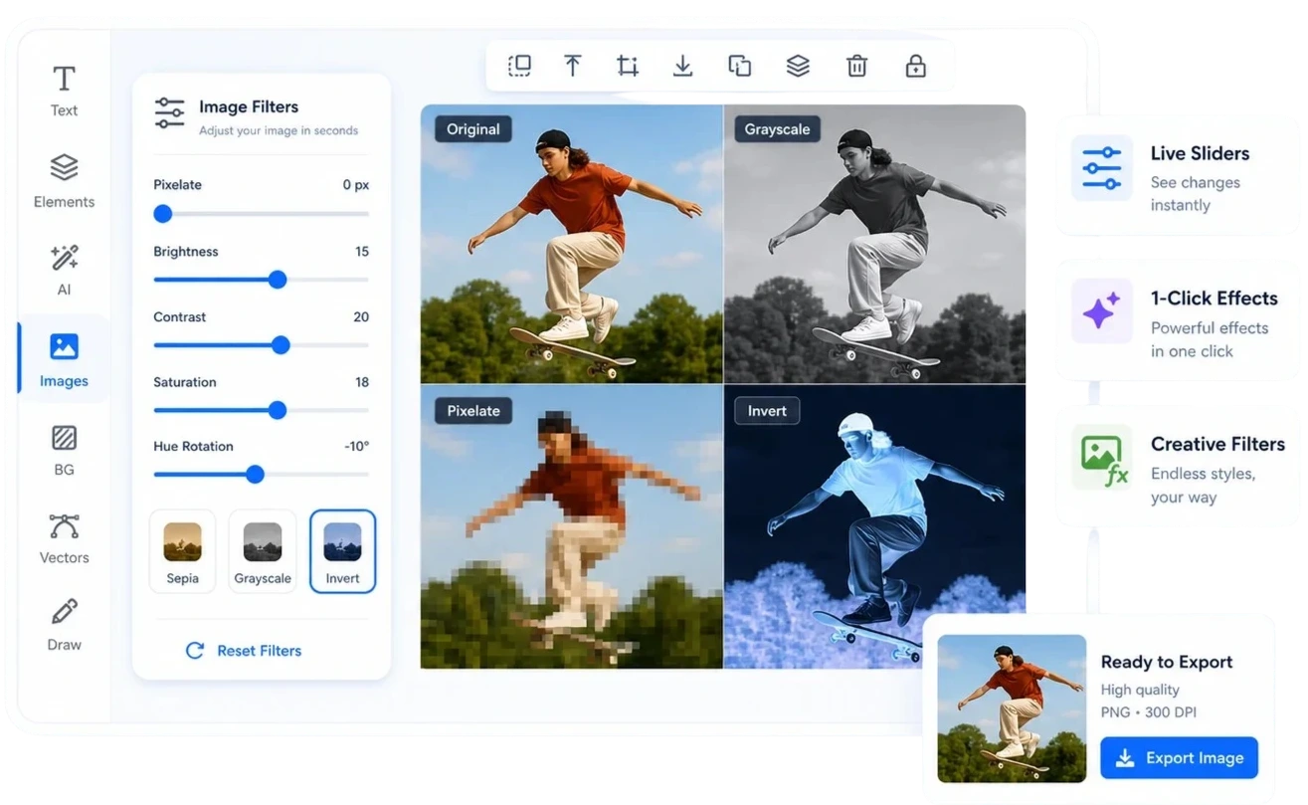Select the Invert filter preset
Viewport: 1308px width, 805px height.
342,551
